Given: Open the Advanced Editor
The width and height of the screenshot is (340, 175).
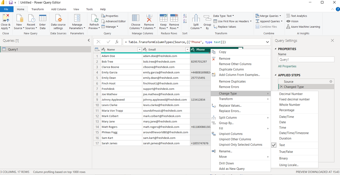Looking at the screenshot, I should pos(114,21).
